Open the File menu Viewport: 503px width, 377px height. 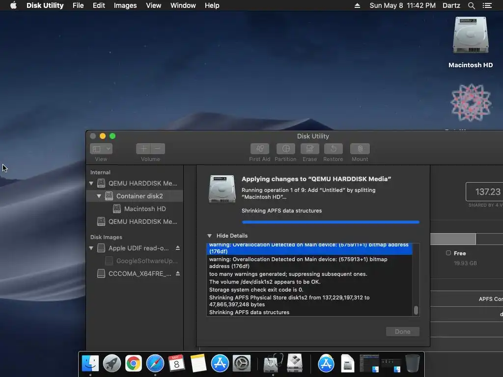click(78, 5)
